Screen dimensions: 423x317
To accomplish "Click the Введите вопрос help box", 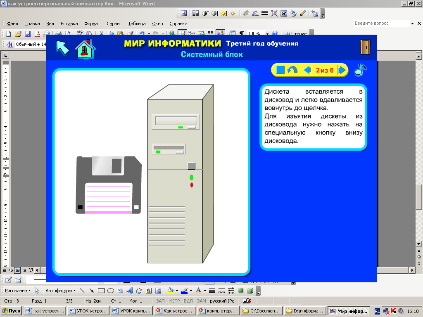I will (x=382, y=24).
